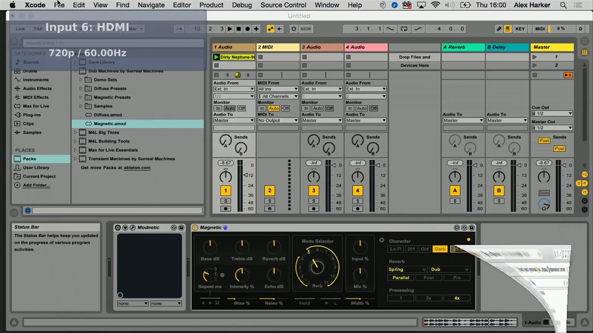Viewport: 593px width, 333px height.
Task: Toggle Return A activator button
Action: coord(455,191)
